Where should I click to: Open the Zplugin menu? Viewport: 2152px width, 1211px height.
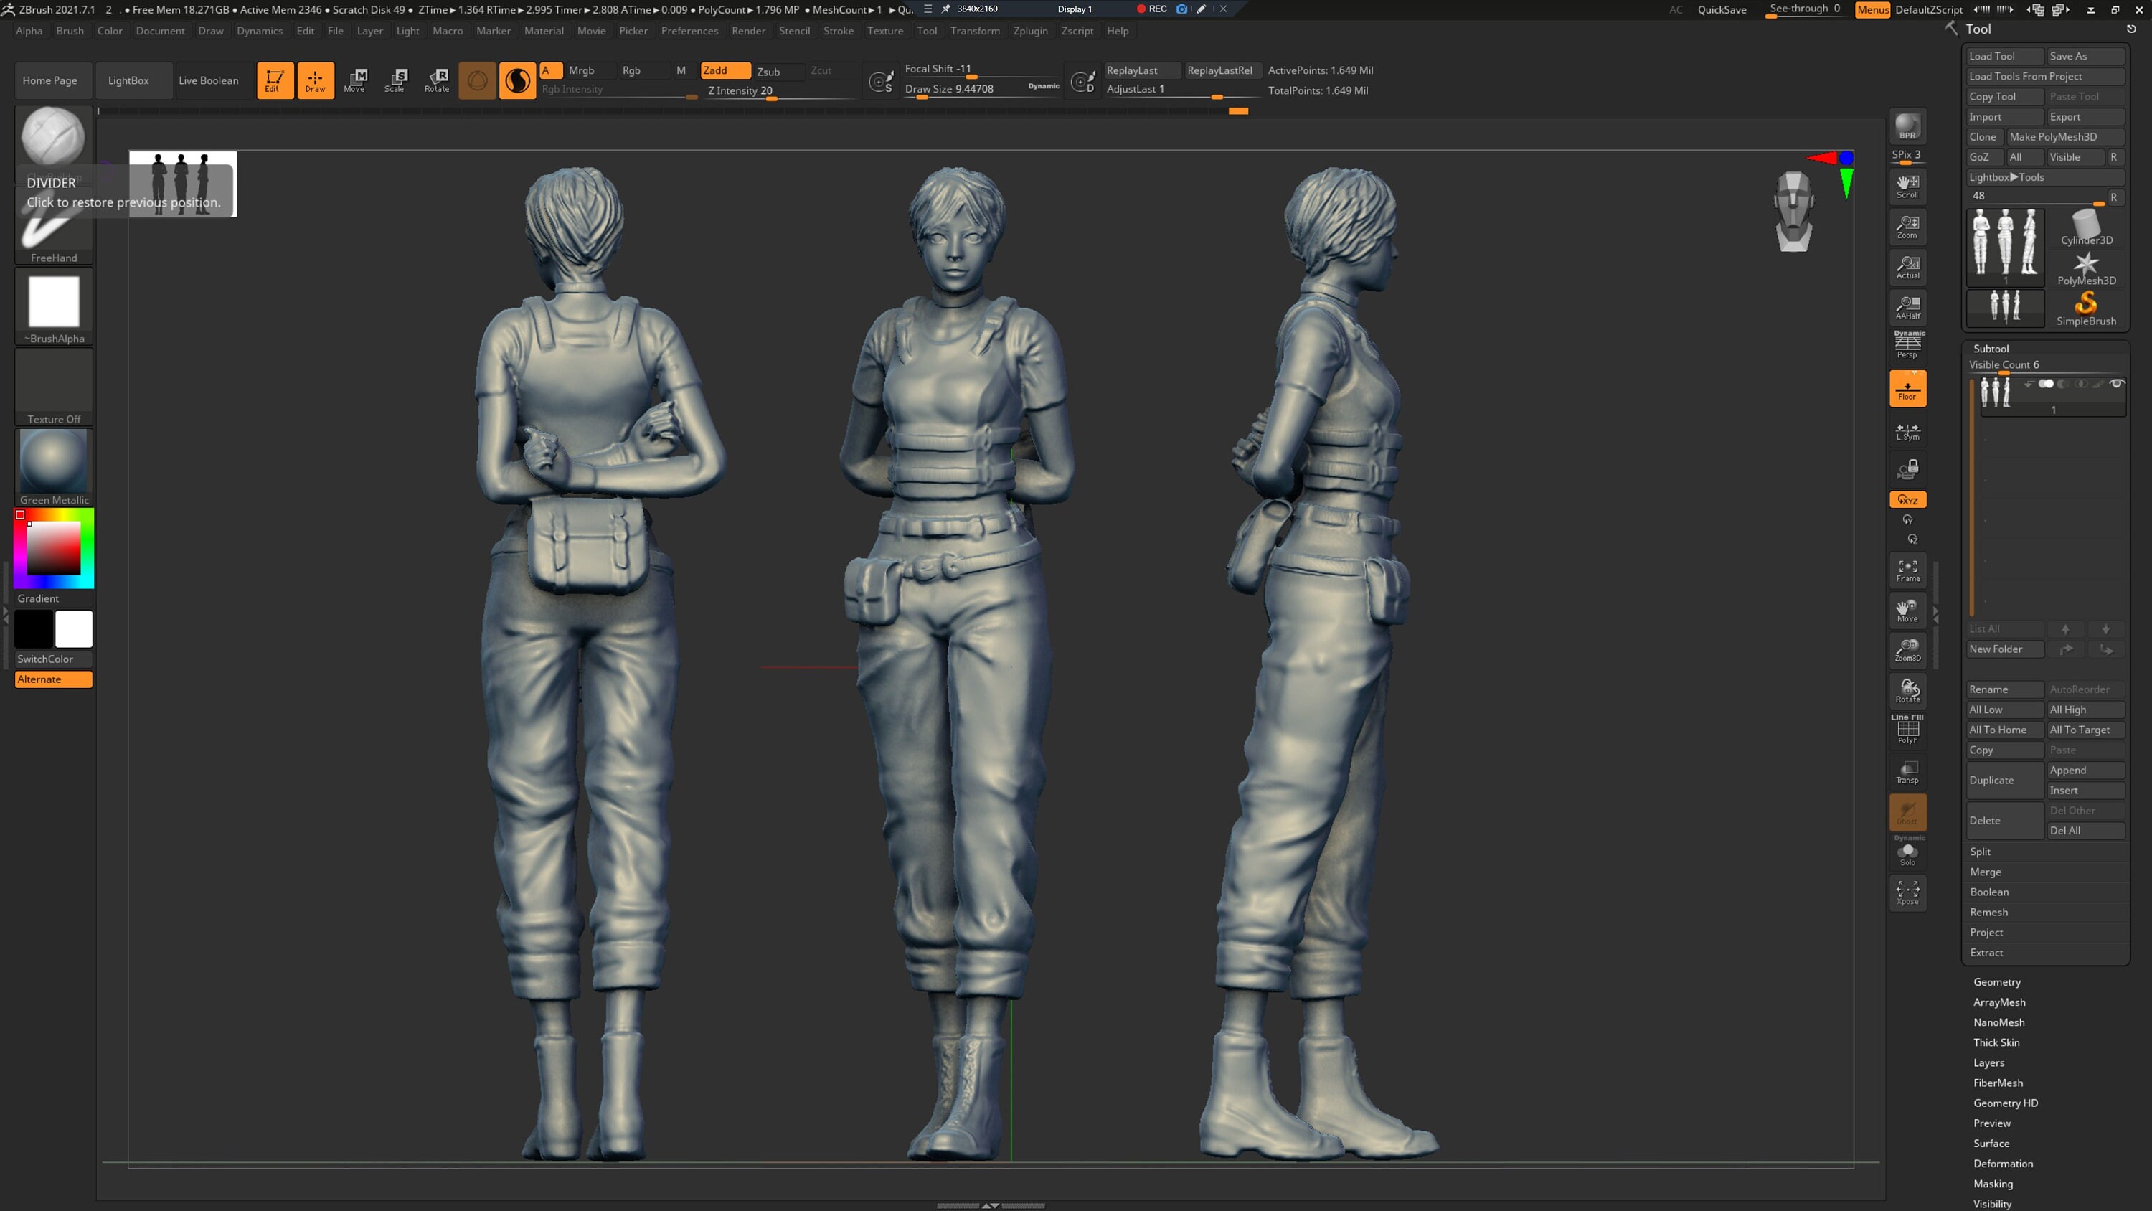tap(1030, 31)
